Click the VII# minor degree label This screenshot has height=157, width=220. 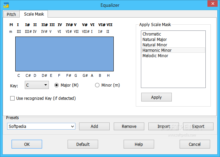86,31
